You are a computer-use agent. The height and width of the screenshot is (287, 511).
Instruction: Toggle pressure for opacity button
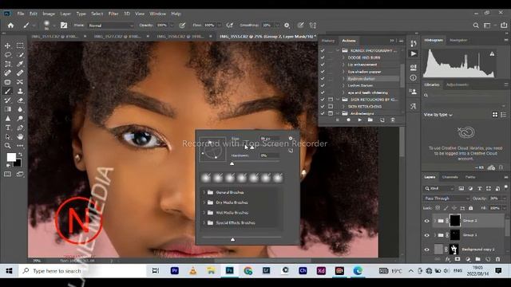point(182,25)
